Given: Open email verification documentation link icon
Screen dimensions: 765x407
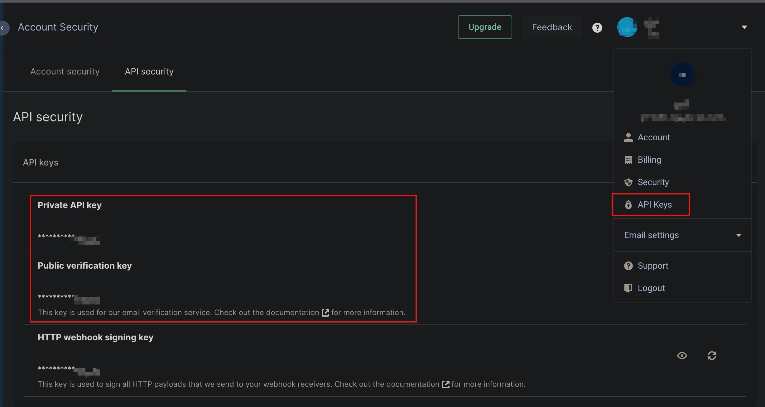Looking at the screenshot, I should [325, 313].
